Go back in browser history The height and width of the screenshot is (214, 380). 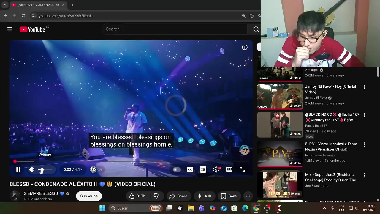point(5,16)
